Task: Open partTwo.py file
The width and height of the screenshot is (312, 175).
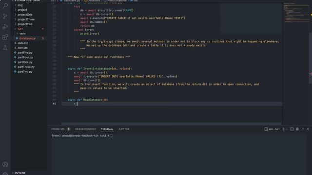Action: pyautogui.click(x=25, y=71)
